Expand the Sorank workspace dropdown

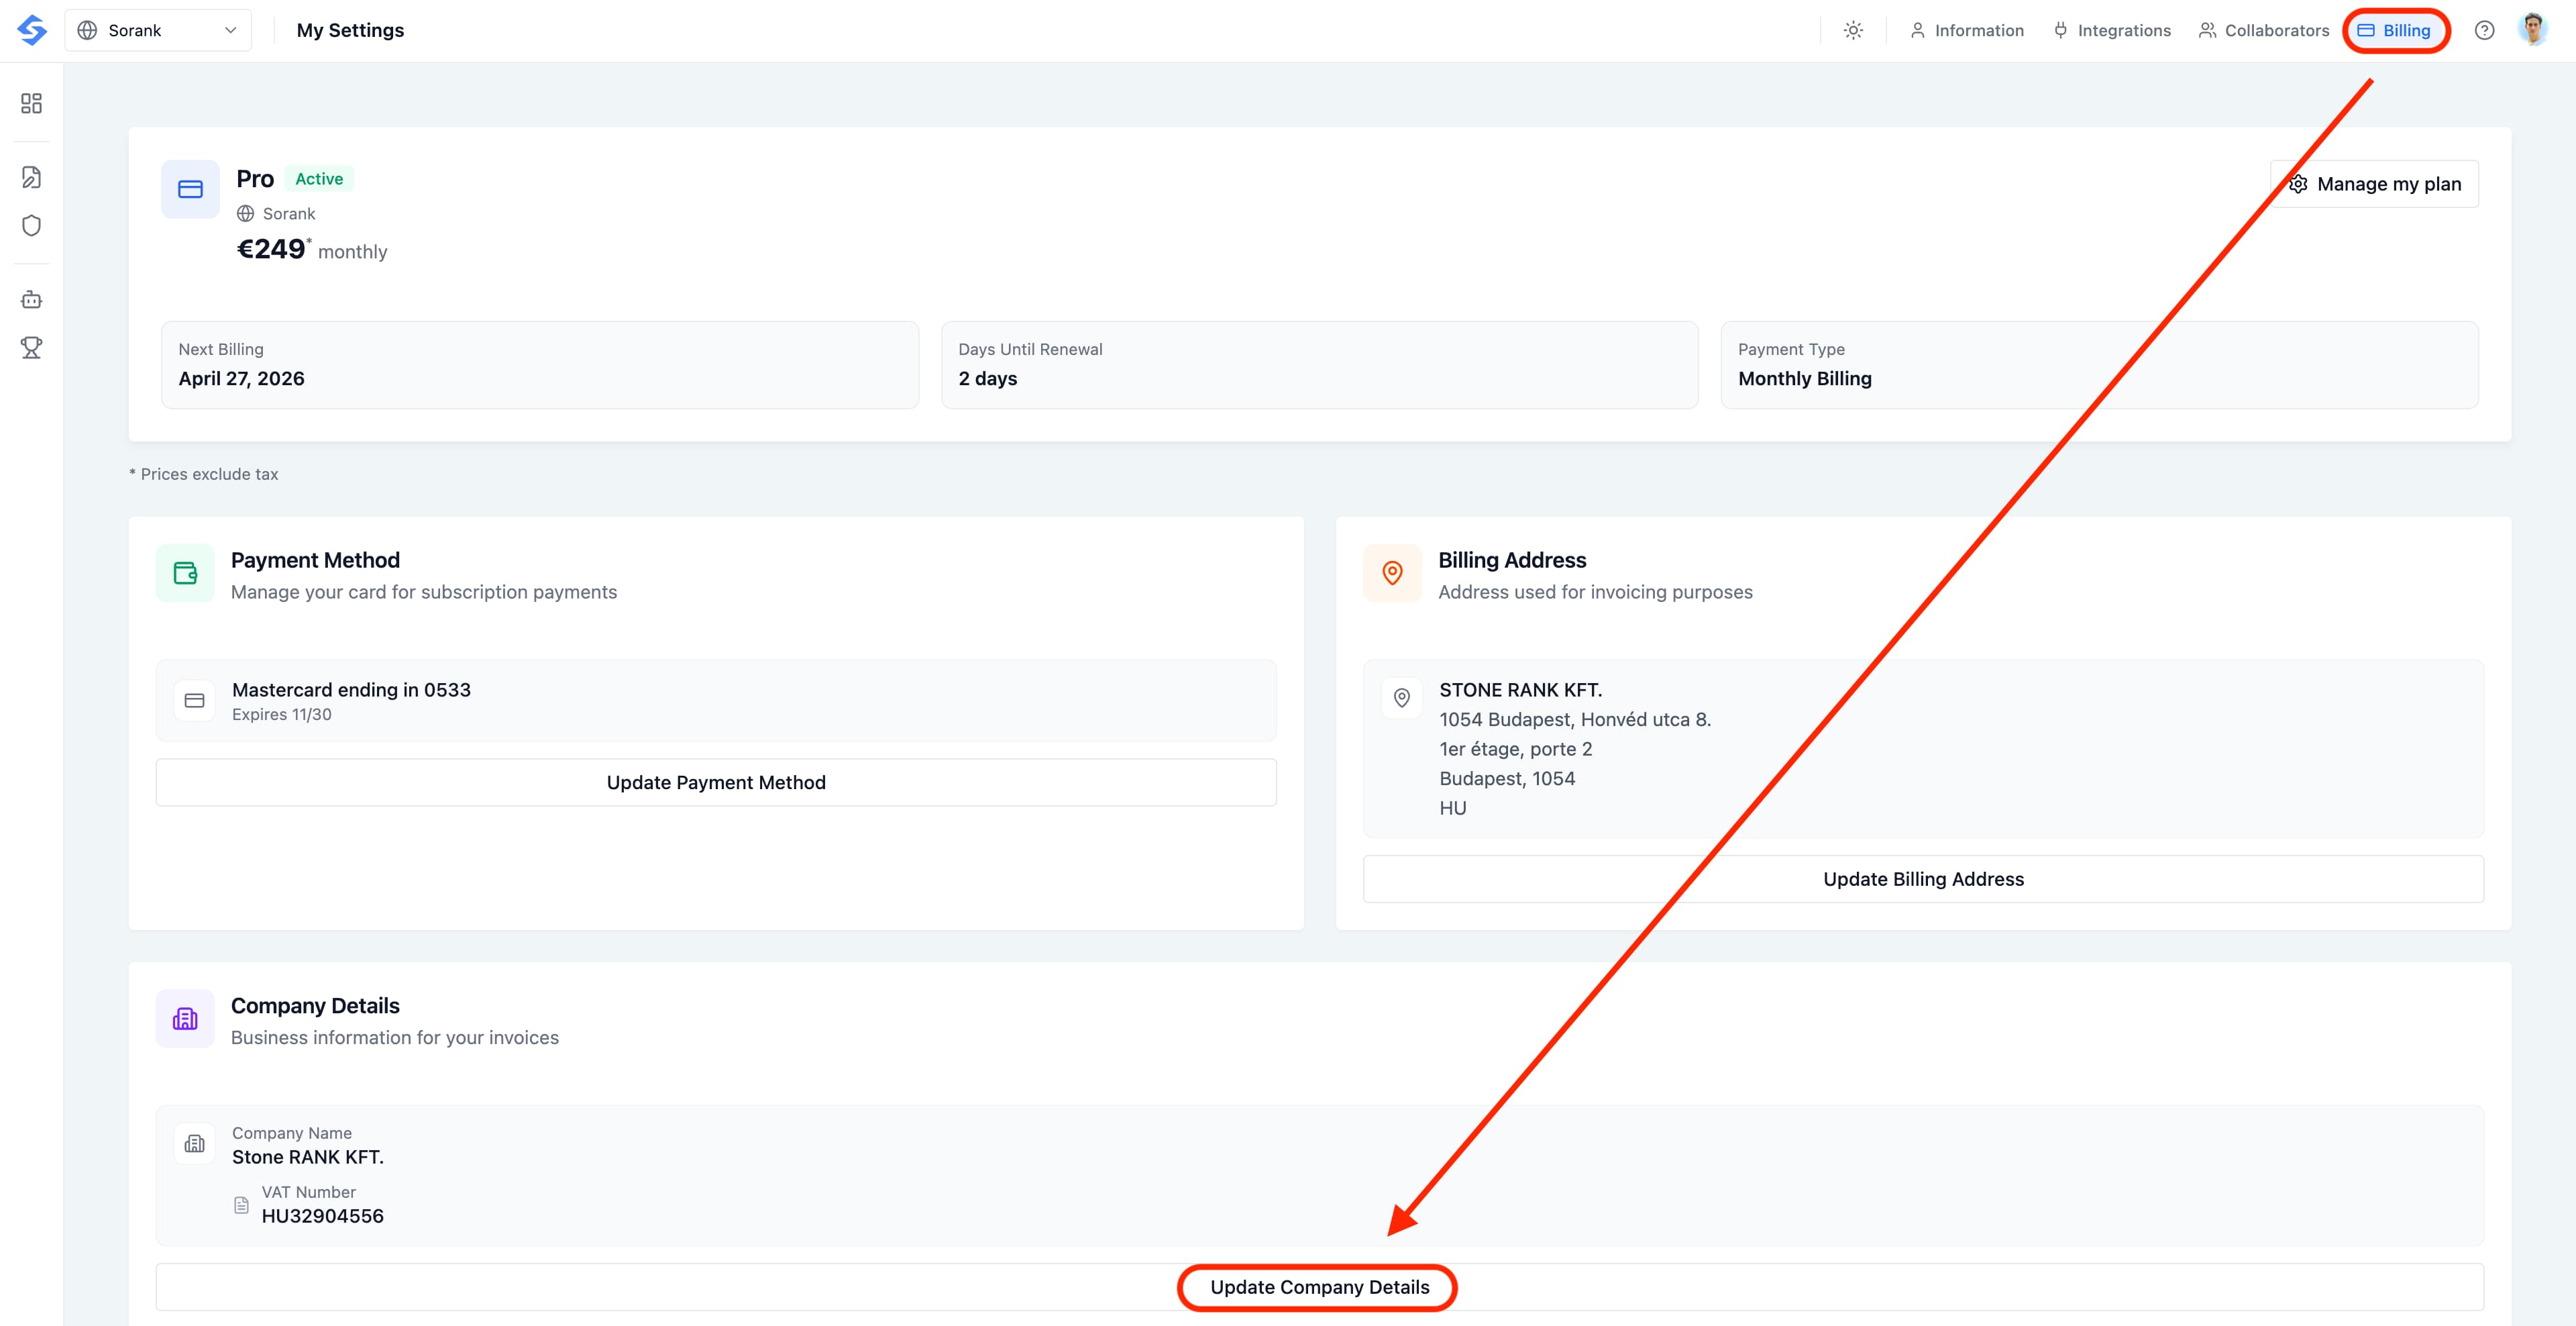click(158, 30)
